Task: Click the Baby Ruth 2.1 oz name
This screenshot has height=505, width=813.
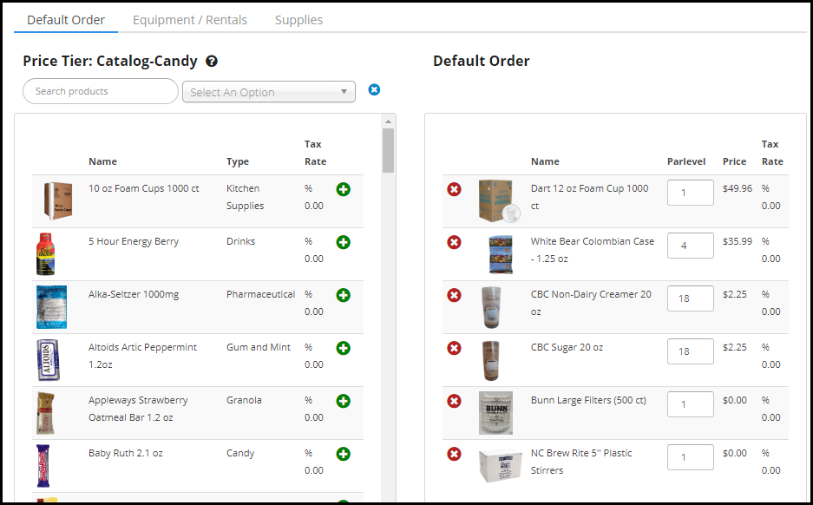Action: (126, 453)
